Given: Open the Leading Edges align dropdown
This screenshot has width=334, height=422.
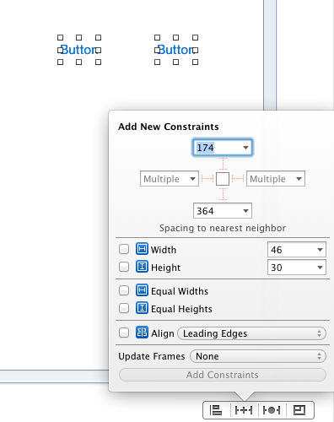Looking at the screenshot, I should pyautogui.click(x=252, y=333).
